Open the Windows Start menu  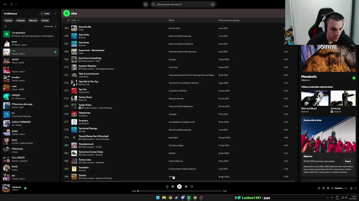(x=158, y=198)
